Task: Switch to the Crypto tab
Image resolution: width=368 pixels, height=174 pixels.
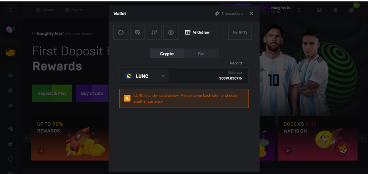Action: 167,54
